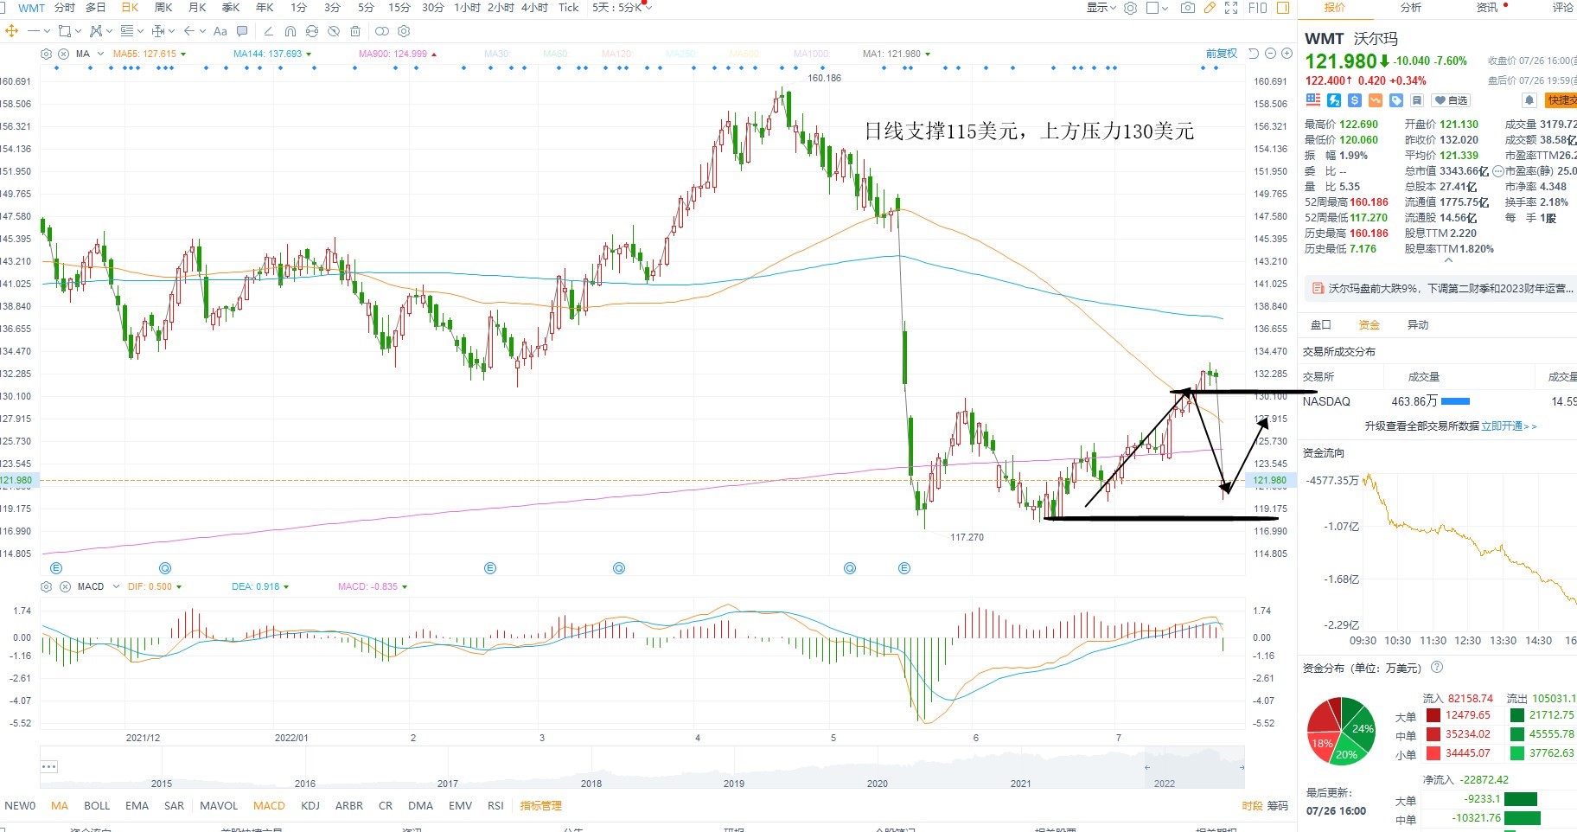Click the 前复权 adjustment link
Image resolution: width=1577 pixels, height=832 pixels.
pos(1222,54)
